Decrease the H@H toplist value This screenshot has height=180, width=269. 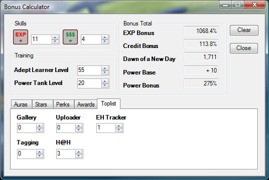[x=79, y=156]
